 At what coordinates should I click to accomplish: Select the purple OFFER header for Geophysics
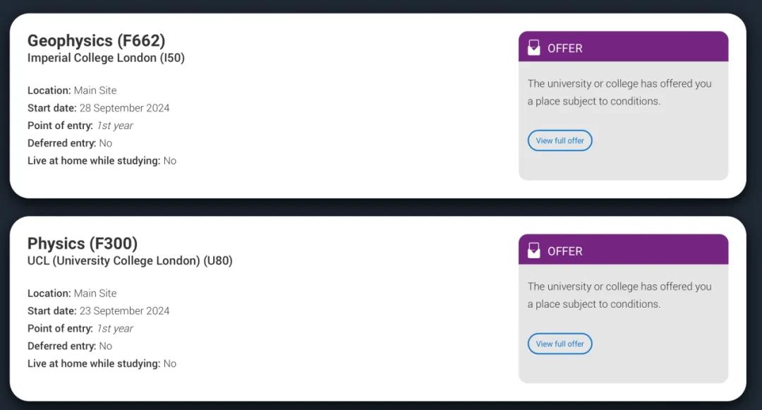[623, 47]
